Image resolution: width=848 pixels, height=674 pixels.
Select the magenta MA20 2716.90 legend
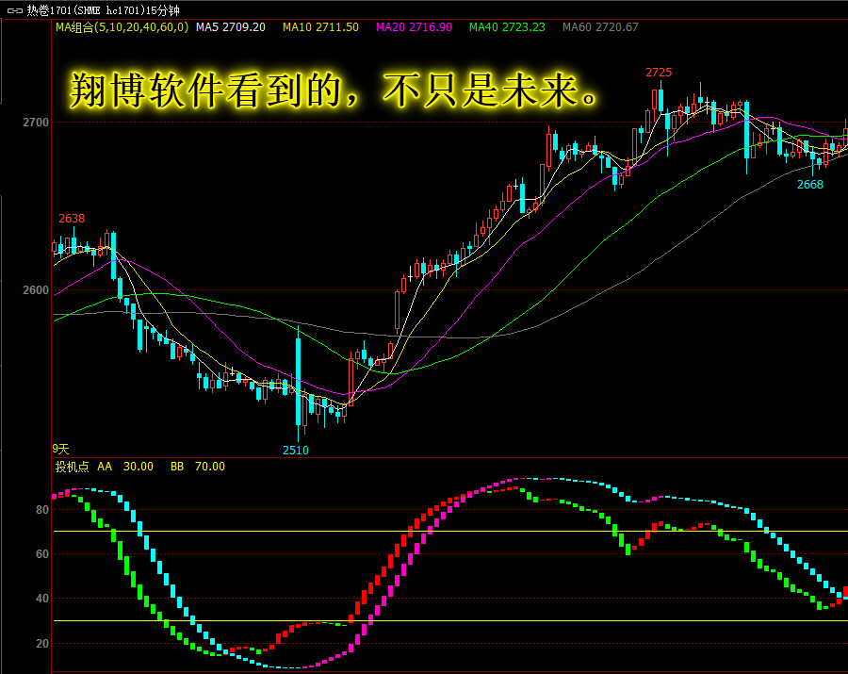point(414,27)
